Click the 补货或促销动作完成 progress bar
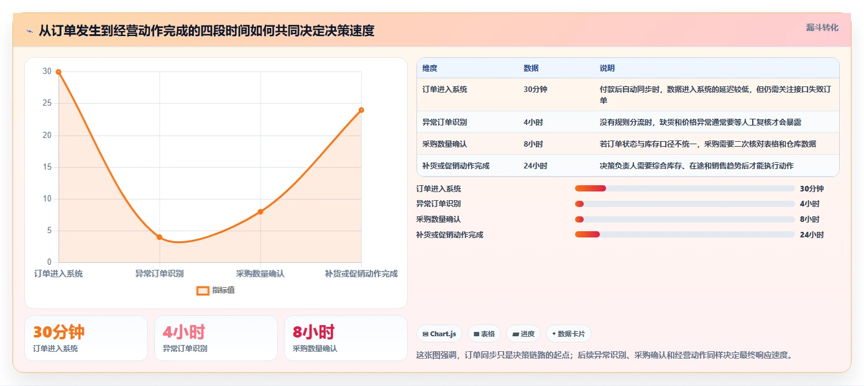Screen dimensions: 864x386 click(x=685, y=234)
